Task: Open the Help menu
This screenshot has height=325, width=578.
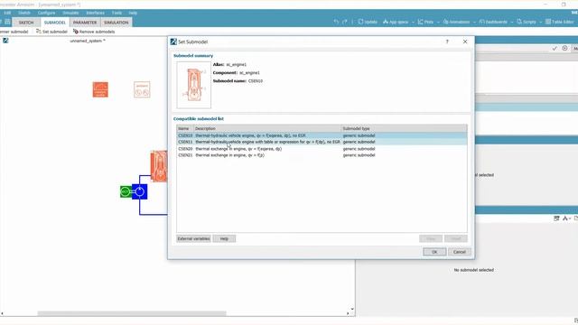Action: pos(133,13)
